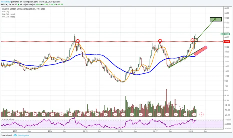233x138 pixels.
Task: Select the Vol (20) indicator legend
Action: coord(6,12)
